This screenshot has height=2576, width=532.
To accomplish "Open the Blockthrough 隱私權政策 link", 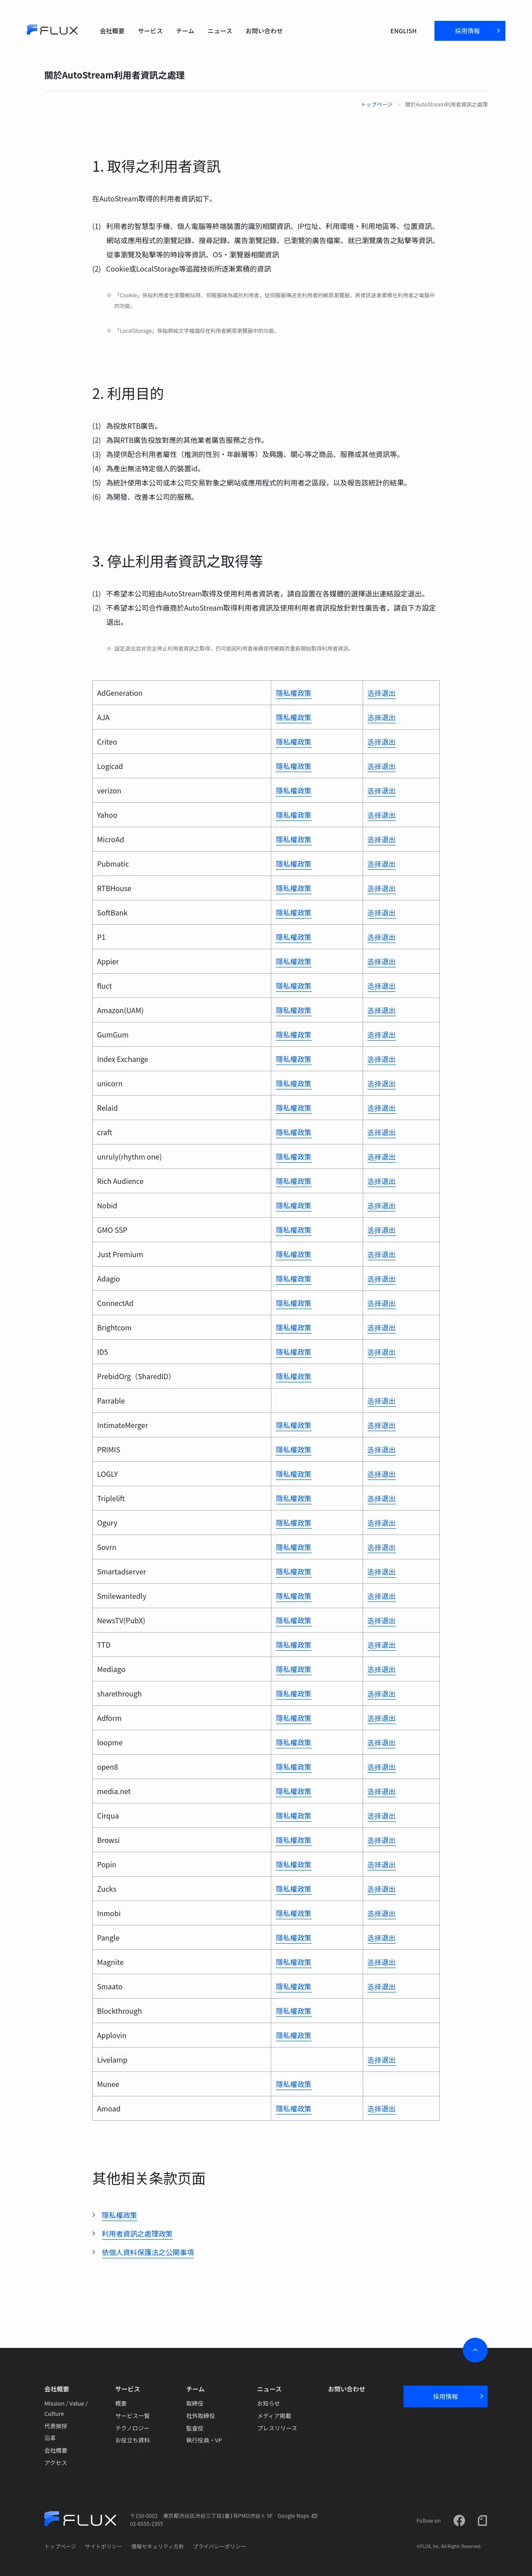I will (x=293, y=2011).
